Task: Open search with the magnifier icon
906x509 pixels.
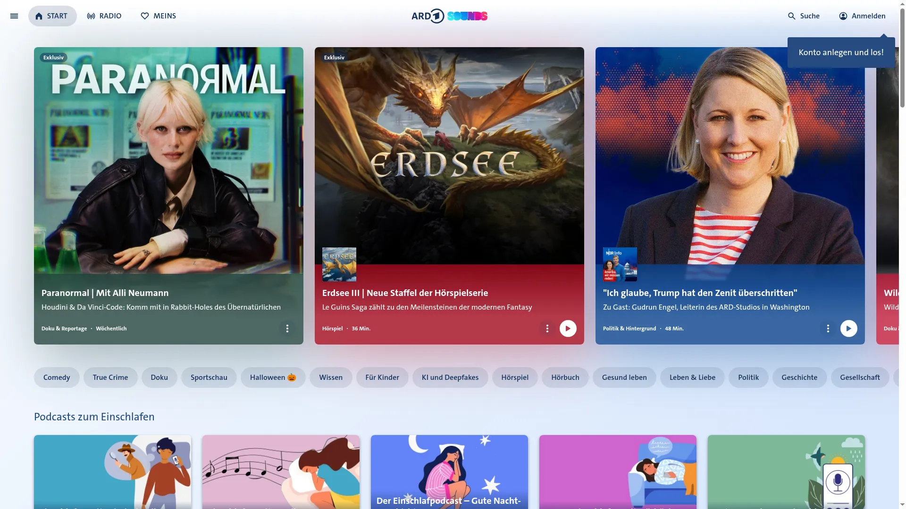Action: 792,16
